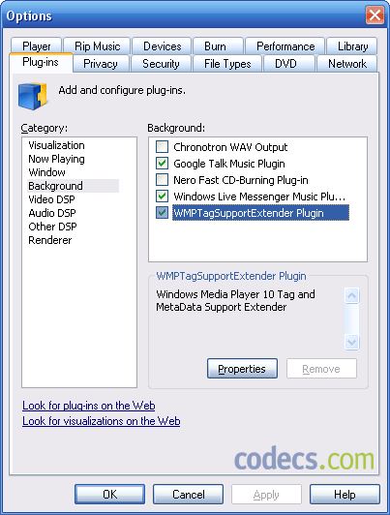Click the greyed-out Remove button
Viewport: 390px width, 515px height.
[x=321, y=369]
